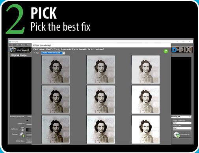Viewport: 199px width, 153px height.
Task: Select middle-right fix thumbnail
Action: click(145, 100)
